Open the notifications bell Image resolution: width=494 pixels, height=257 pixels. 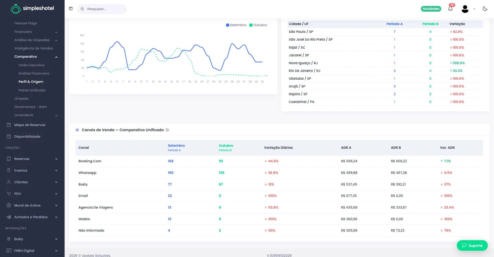pos(450,9)
